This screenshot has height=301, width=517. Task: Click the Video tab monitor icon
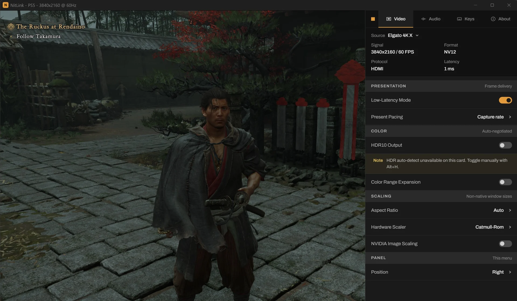tap(389, 19)
